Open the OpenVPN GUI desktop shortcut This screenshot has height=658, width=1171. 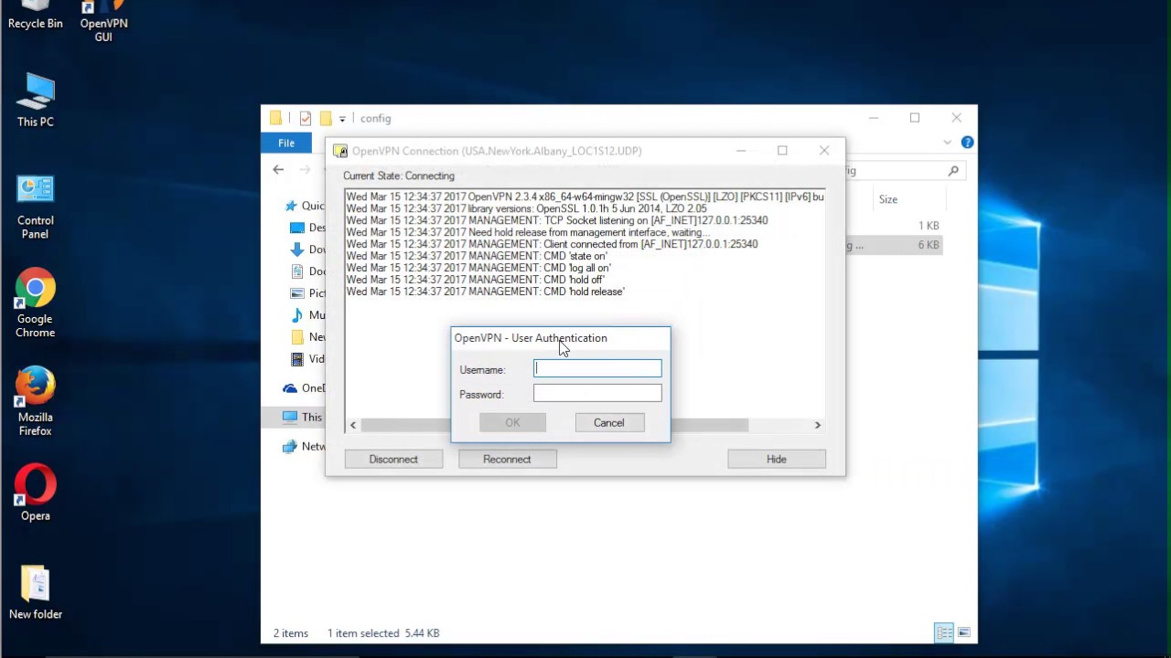tap(103, 22)
